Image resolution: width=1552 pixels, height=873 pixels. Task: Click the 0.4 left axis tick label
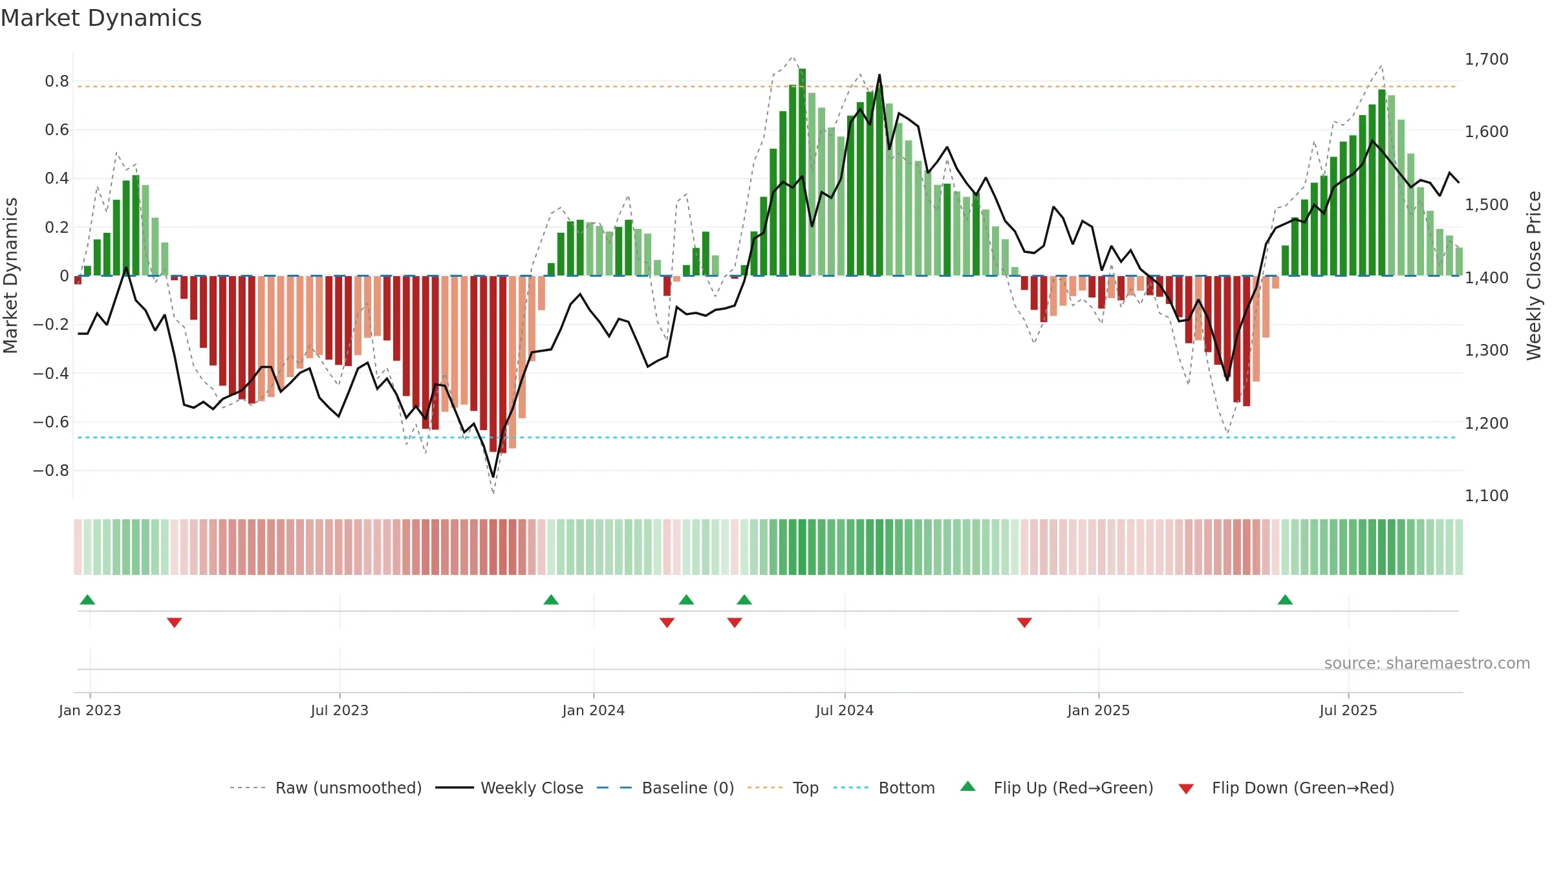pyautogui.click(x=57, y=178)
